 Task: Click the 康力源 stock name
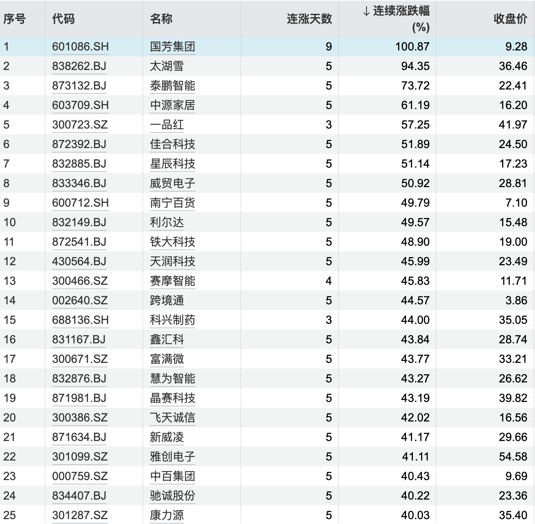pos(167,515)
